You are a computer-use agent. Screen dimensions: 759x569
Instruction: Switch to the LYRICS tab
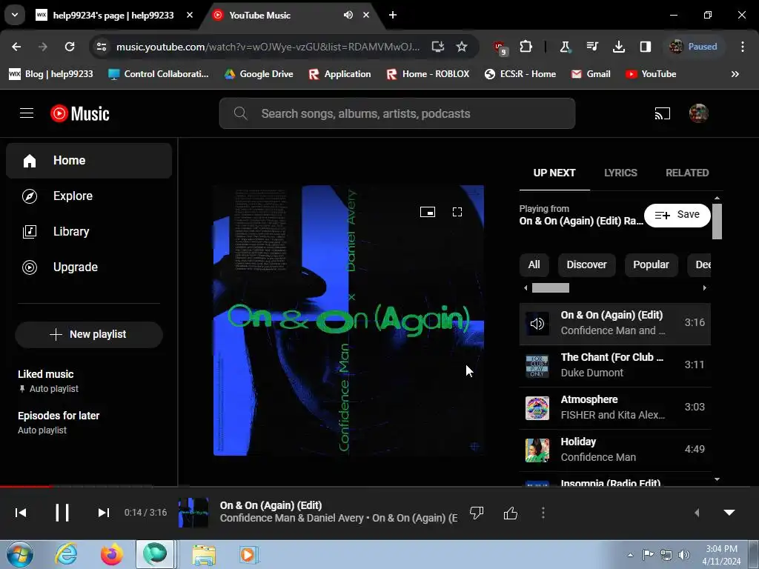coord(620,173)
